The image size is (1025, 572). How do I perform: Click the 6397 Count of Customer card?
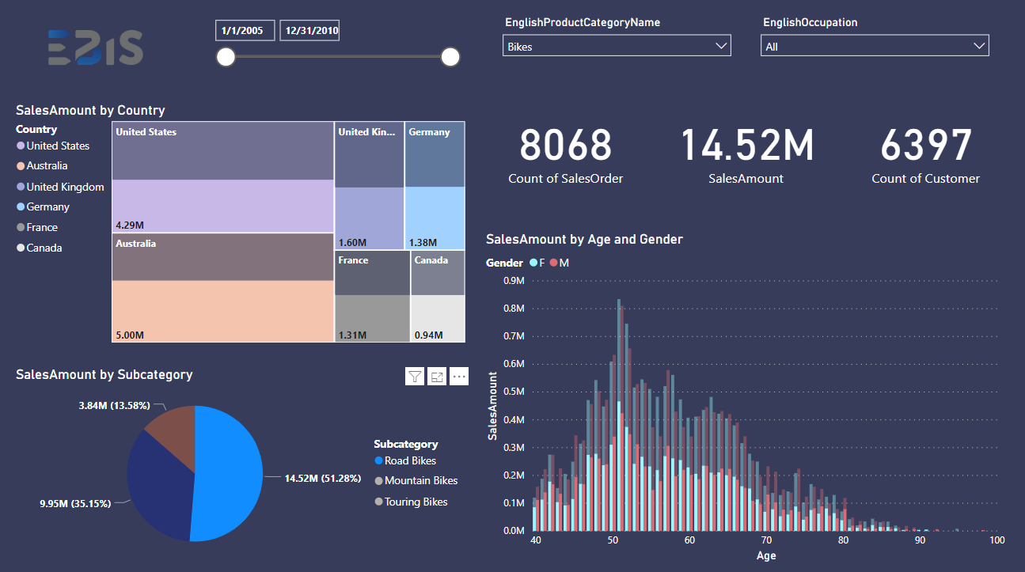point(925,157)
